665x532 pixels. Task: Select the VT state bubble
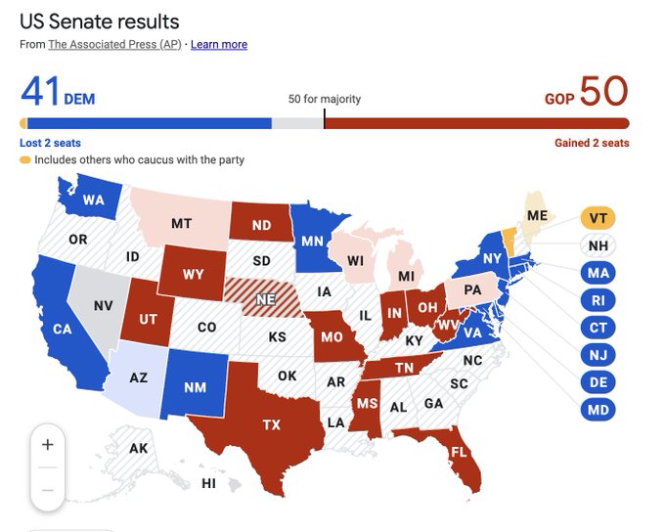coord(598,217)
